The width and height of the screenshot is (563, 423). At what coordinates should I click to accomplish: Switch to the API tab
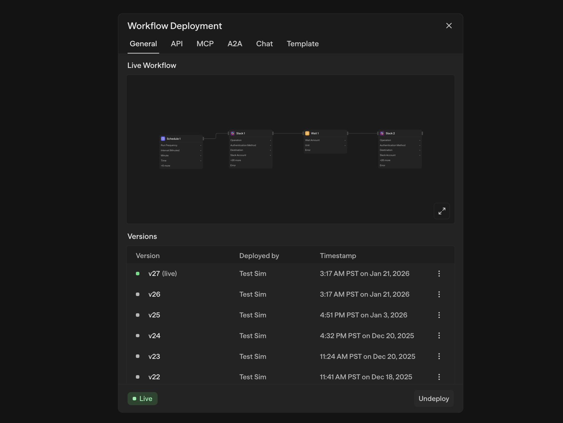[177, 44]
